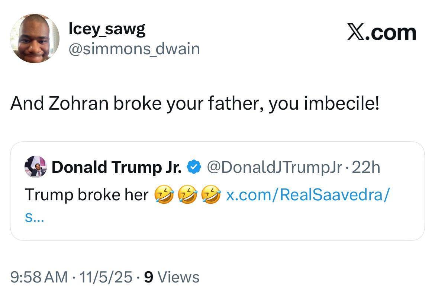Open the 9 Views count

coord(171,277)
